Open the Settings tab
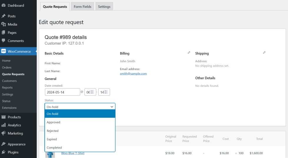Image resolution: width=288 pixels, height=158 pixels. point(104,6)
